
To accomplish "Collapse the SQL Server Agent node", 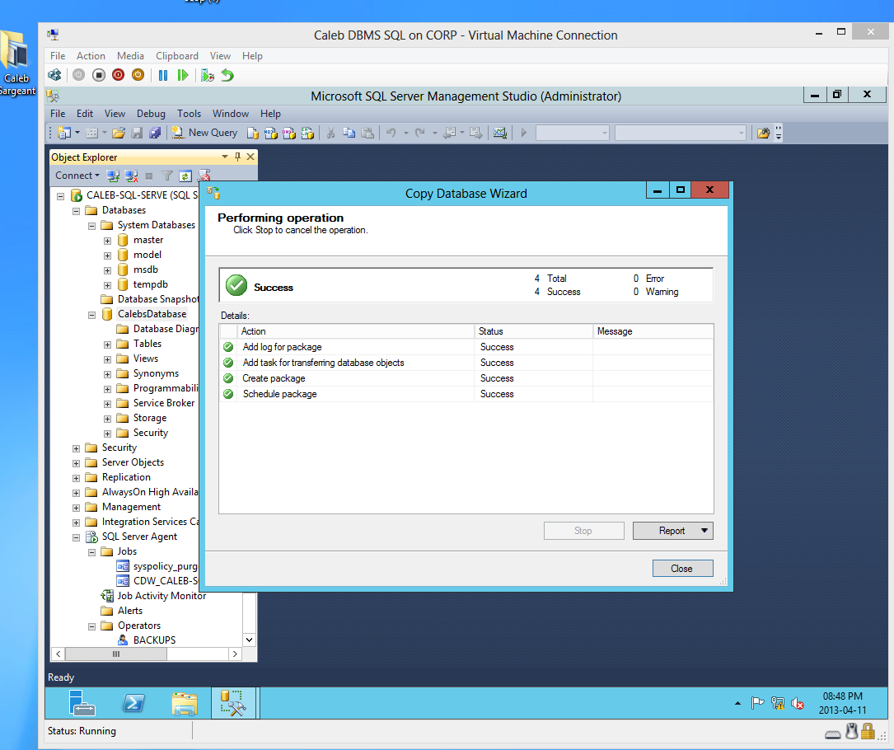I will [77, 537].
